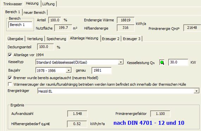201x131 pixels.
Task: Open the Baujahr range dropdown
Action: 68,70
